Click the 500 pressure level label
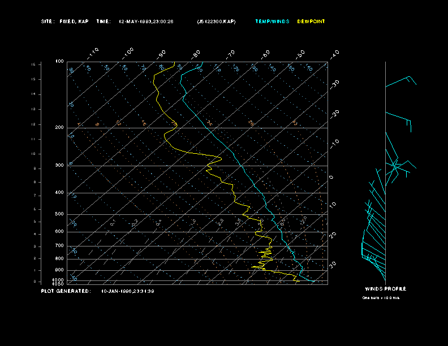The width and height of the screenshot is (448, 346). 59,214
